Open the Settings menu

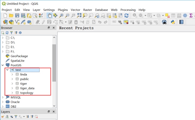coord(49,10)
